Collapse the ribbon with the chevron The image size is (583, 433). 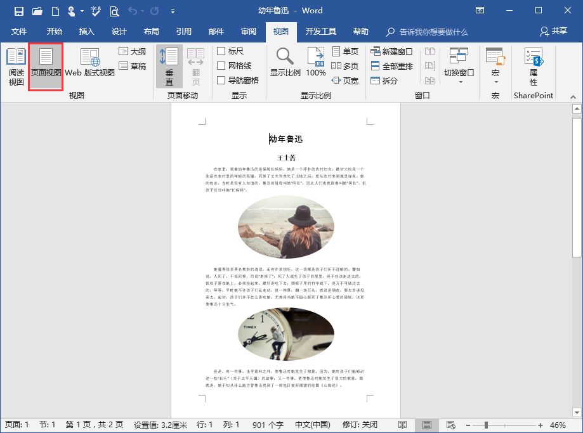pos(573,96)
